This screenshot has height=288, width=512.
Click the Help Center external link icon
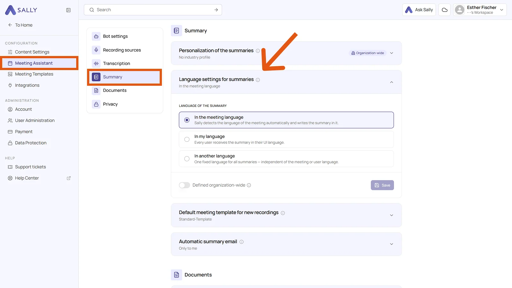68,178
